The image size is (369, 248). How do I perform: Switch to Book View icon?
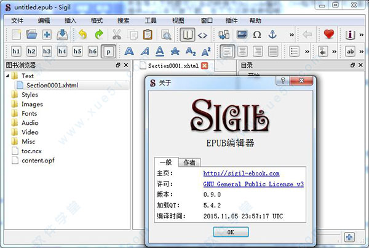click(188, 35)
